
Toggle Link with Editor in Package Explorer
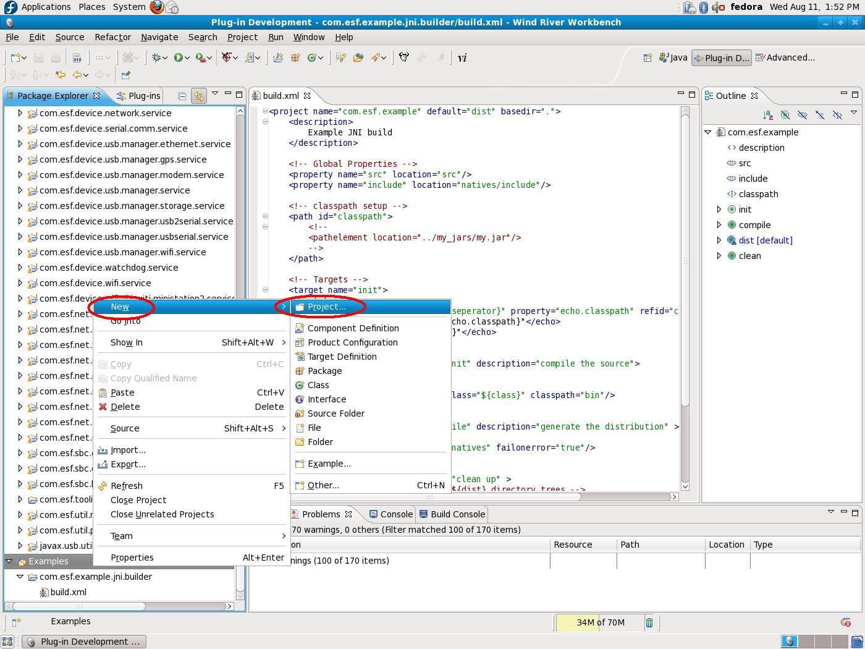coord(198,96)
